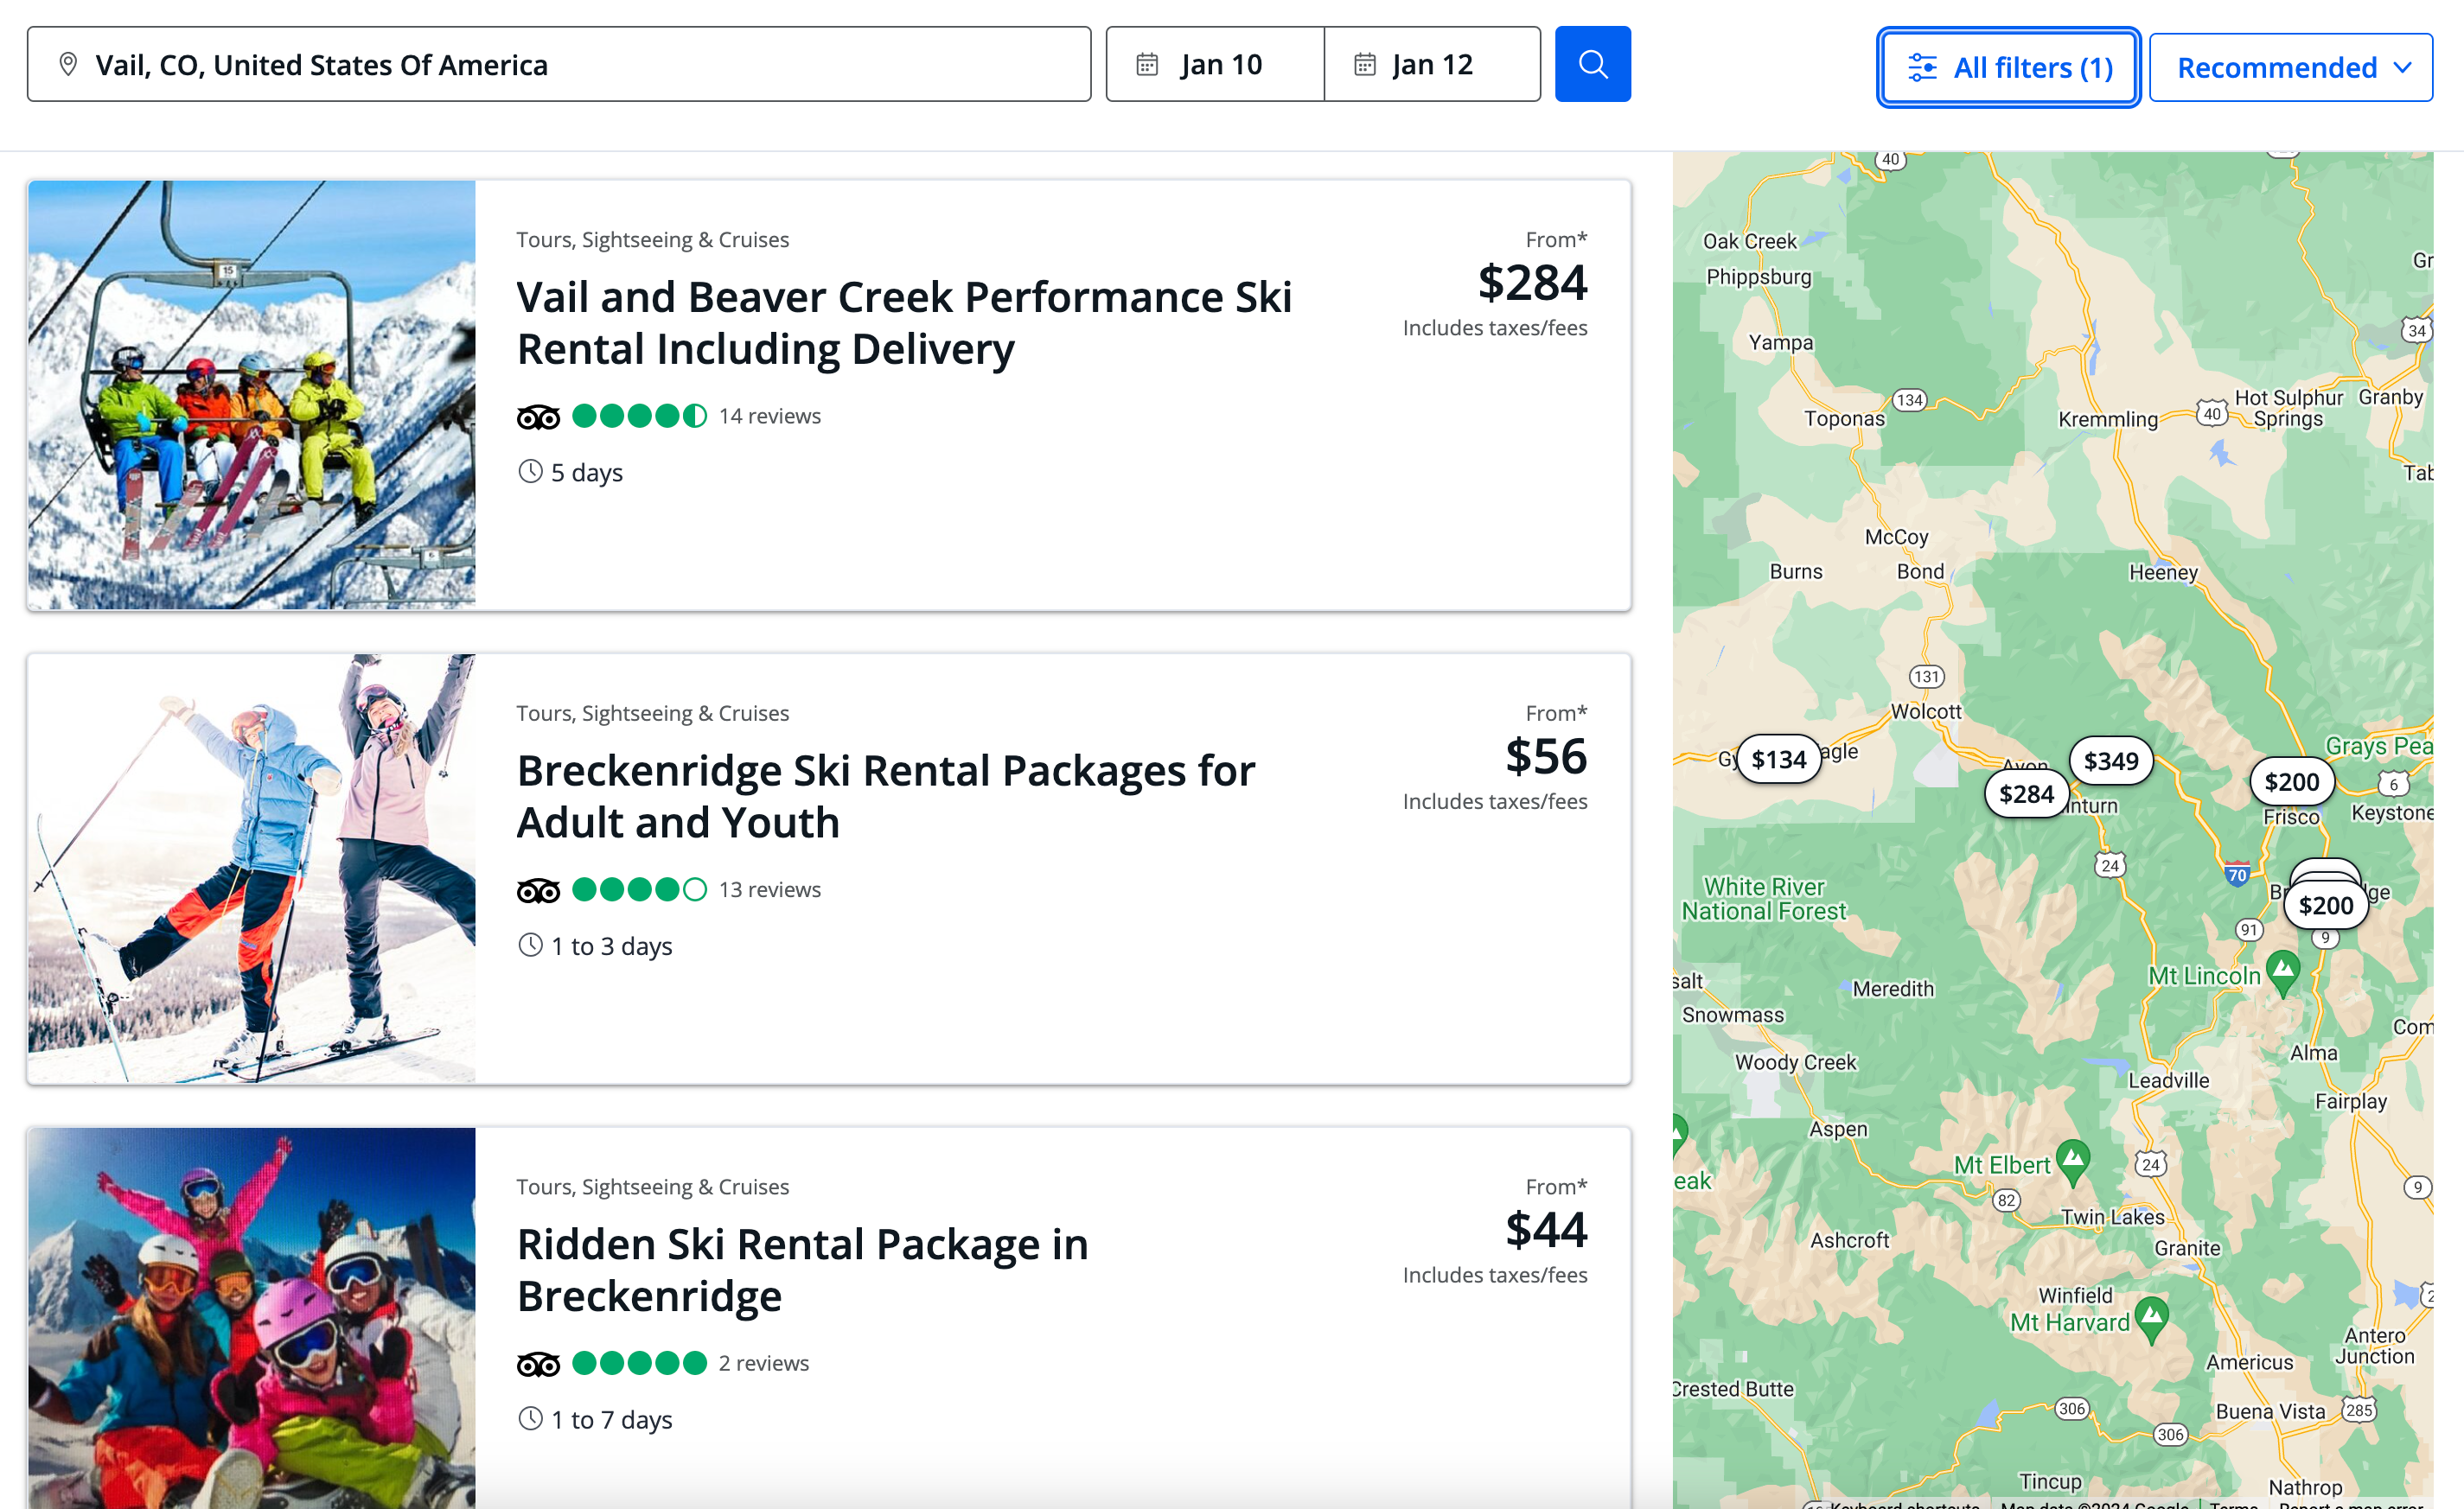Open Ridden Ski Rental Package in Breckenridge
Image resolution: width=2464 pixels, height=1509 pixels.
click(802, 1269)
